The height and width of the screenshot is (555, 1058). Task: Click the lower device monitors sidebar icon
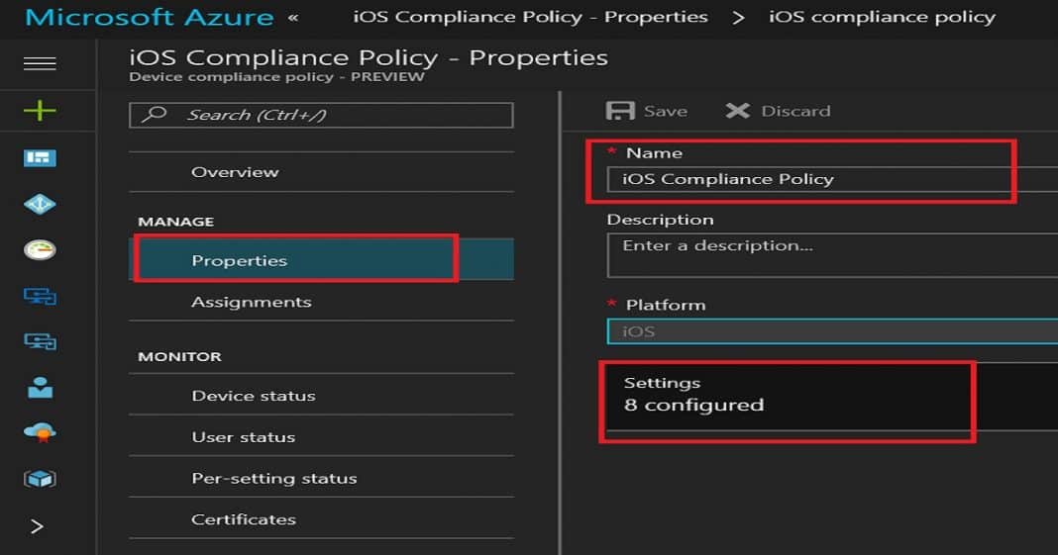coord(40,342)
